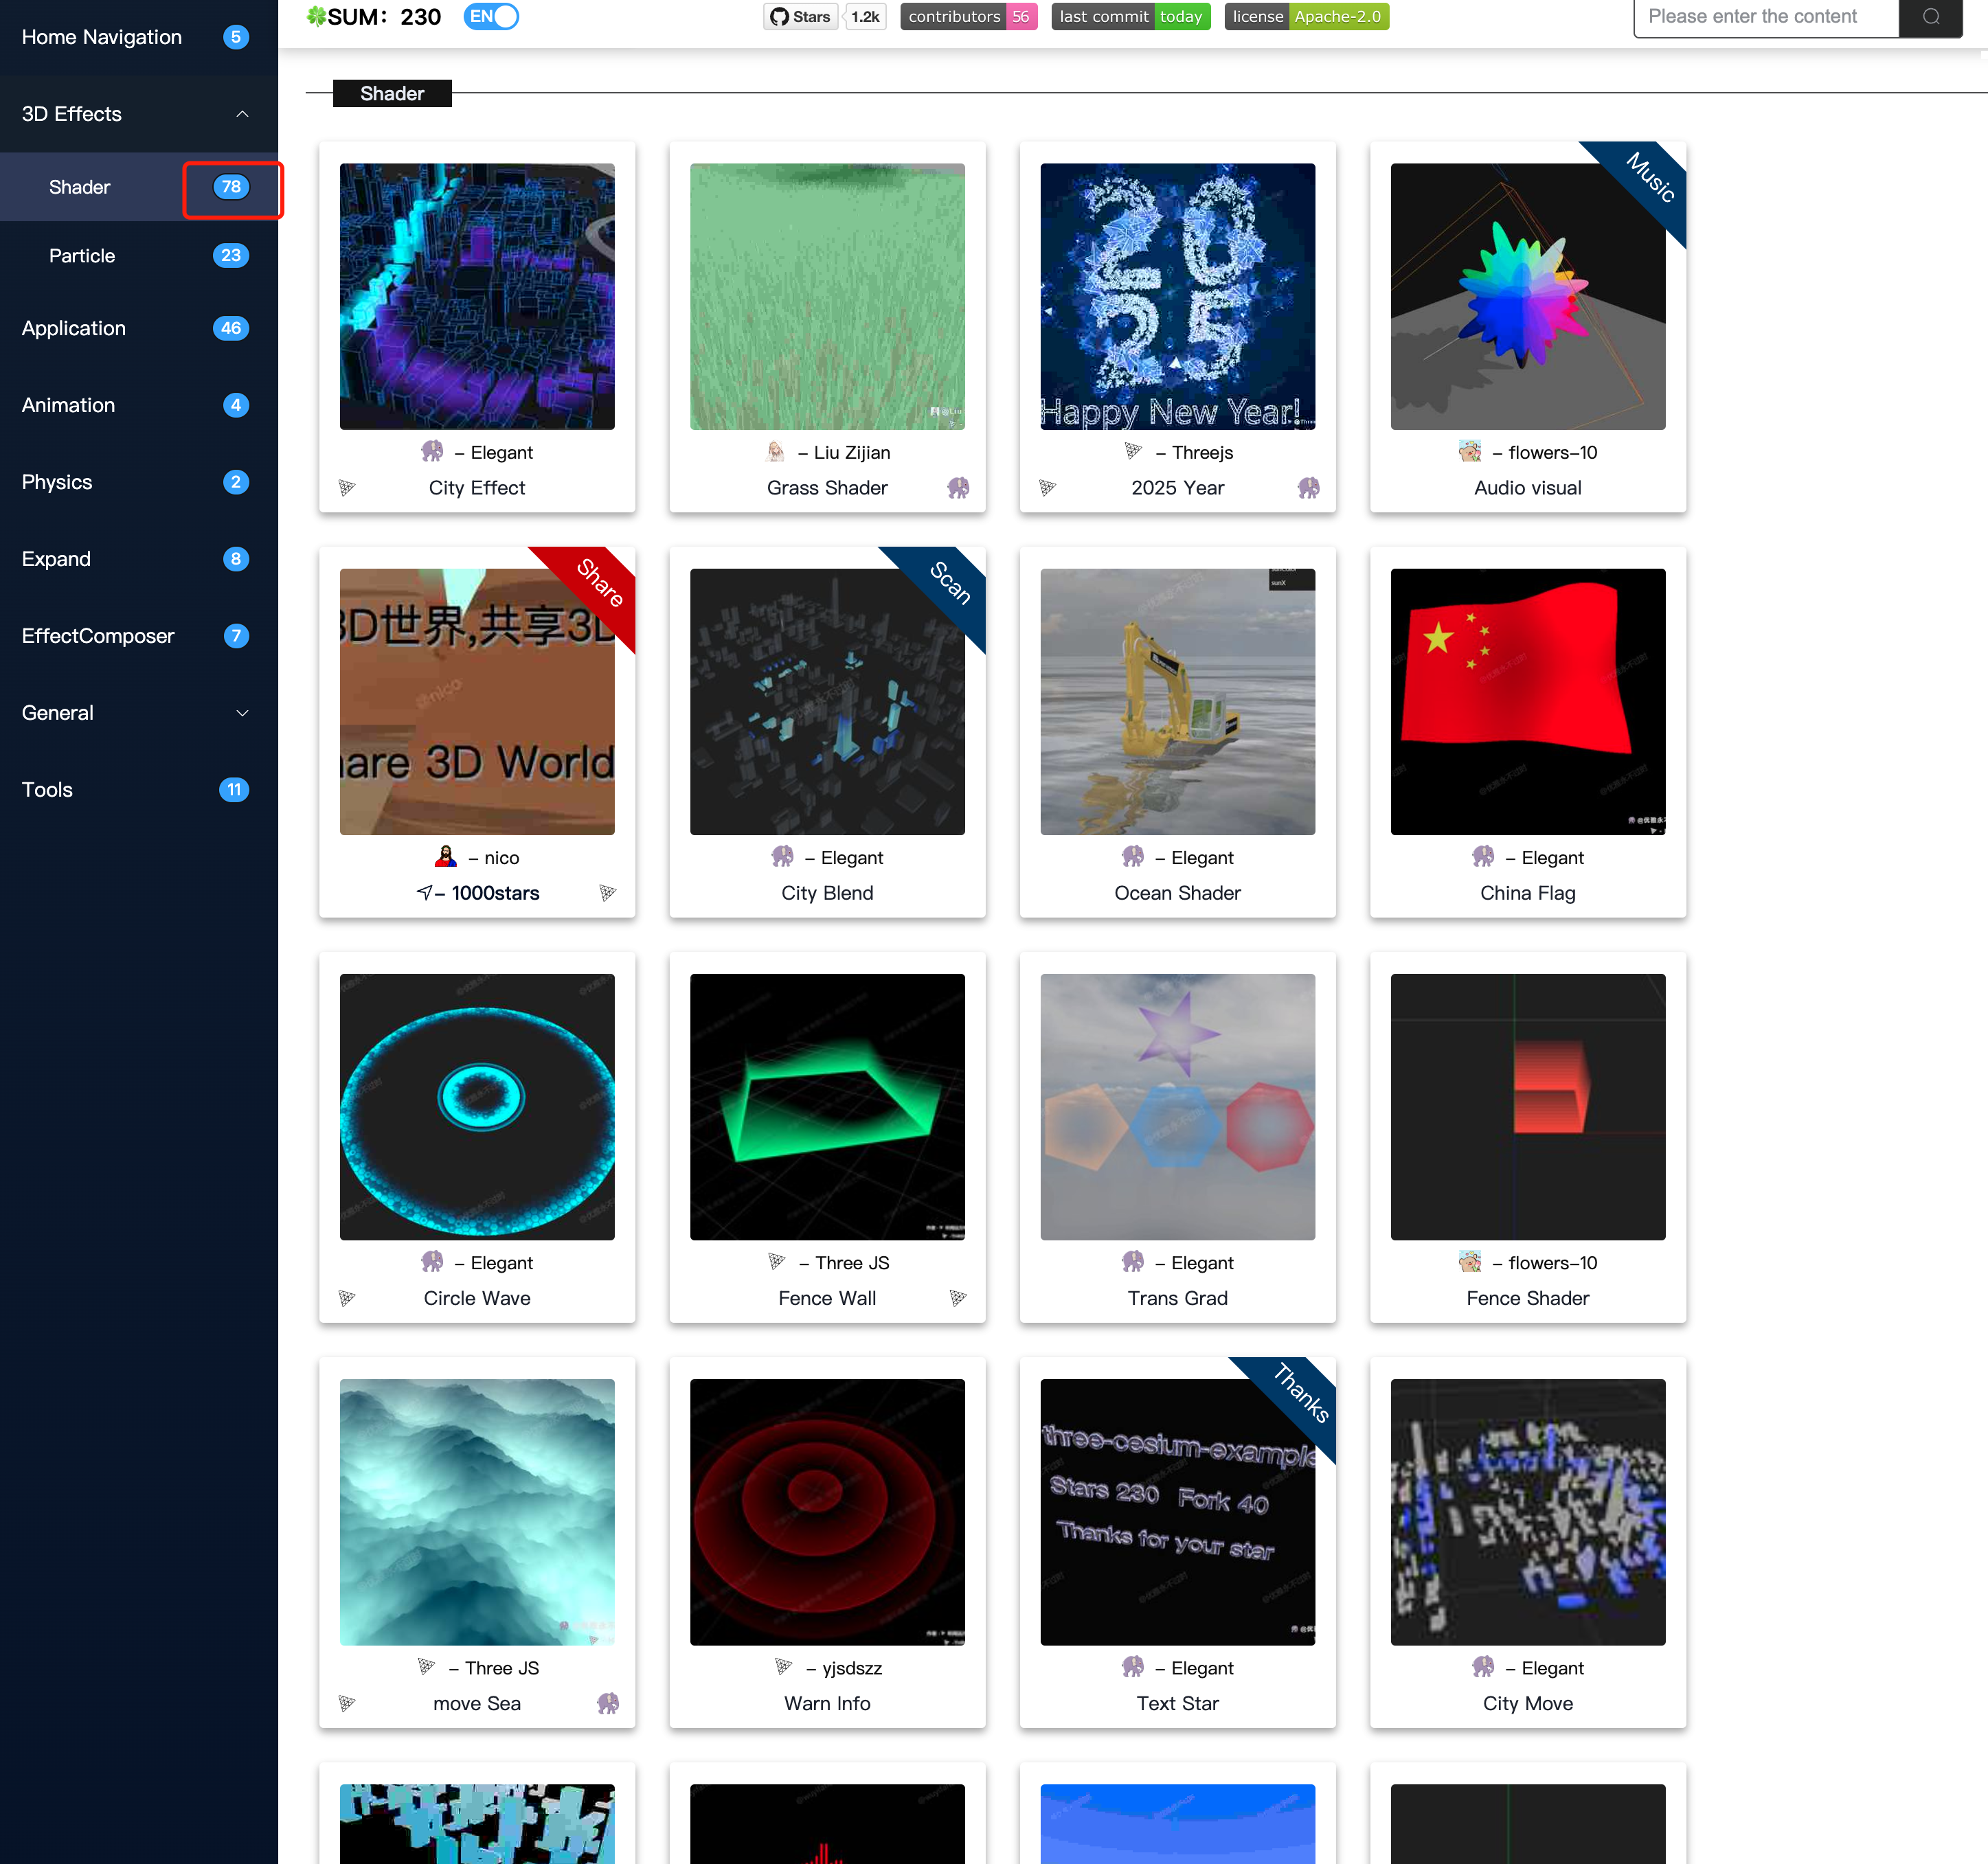1988x1864 pixels.
Task: Open the Tools category
Action: tap(139, 790)
